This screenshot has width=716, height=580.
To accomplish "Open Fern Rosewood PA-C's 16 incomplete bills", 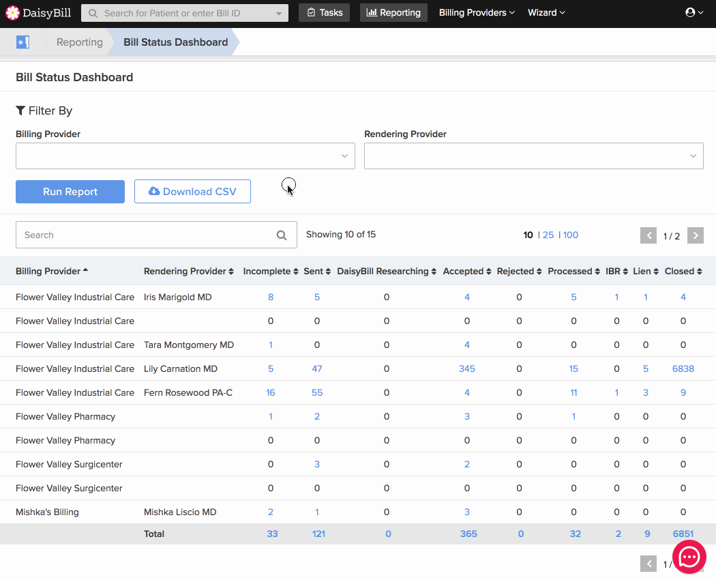I will (270, 392).
